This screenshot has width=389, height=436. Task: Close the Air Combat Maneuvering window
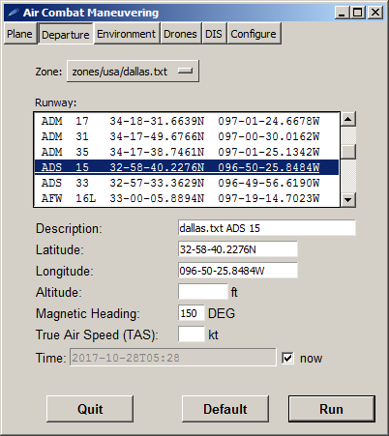[375, 13]
